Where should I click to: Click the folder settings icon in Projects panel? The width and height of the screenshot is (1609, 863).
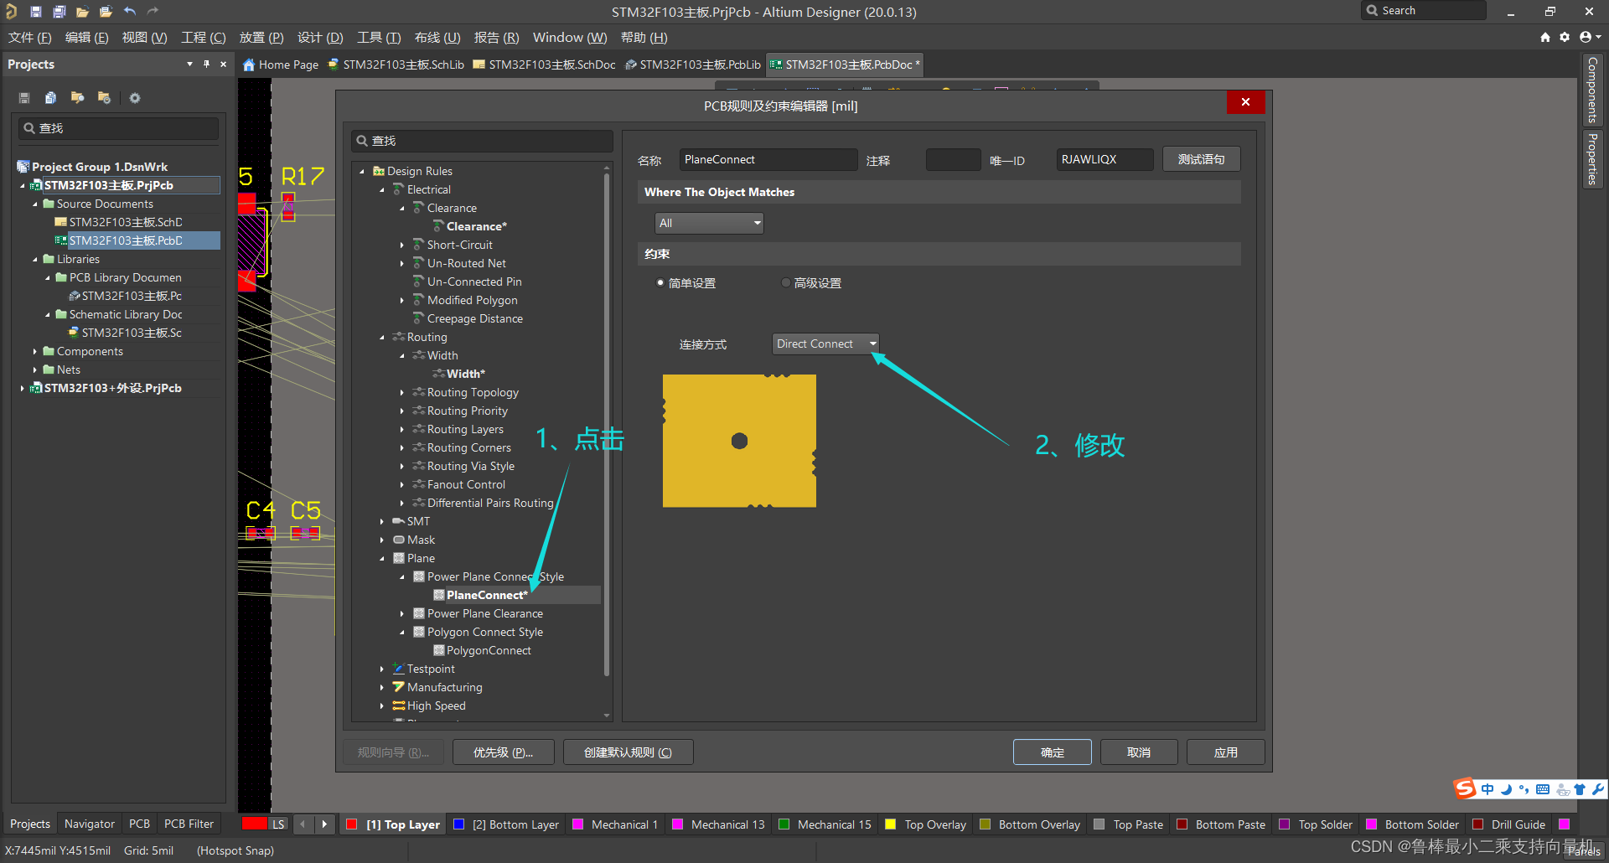point(104,98)
